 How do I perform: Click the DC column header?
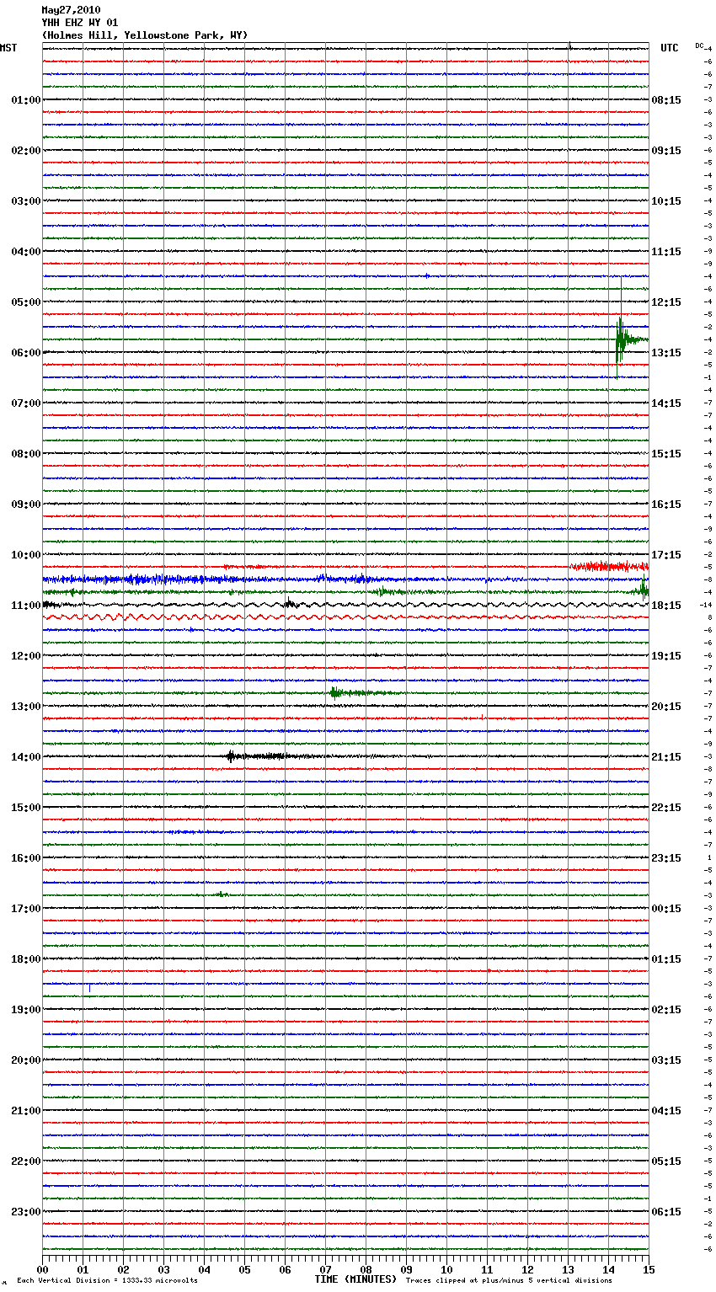click(699, 45)
